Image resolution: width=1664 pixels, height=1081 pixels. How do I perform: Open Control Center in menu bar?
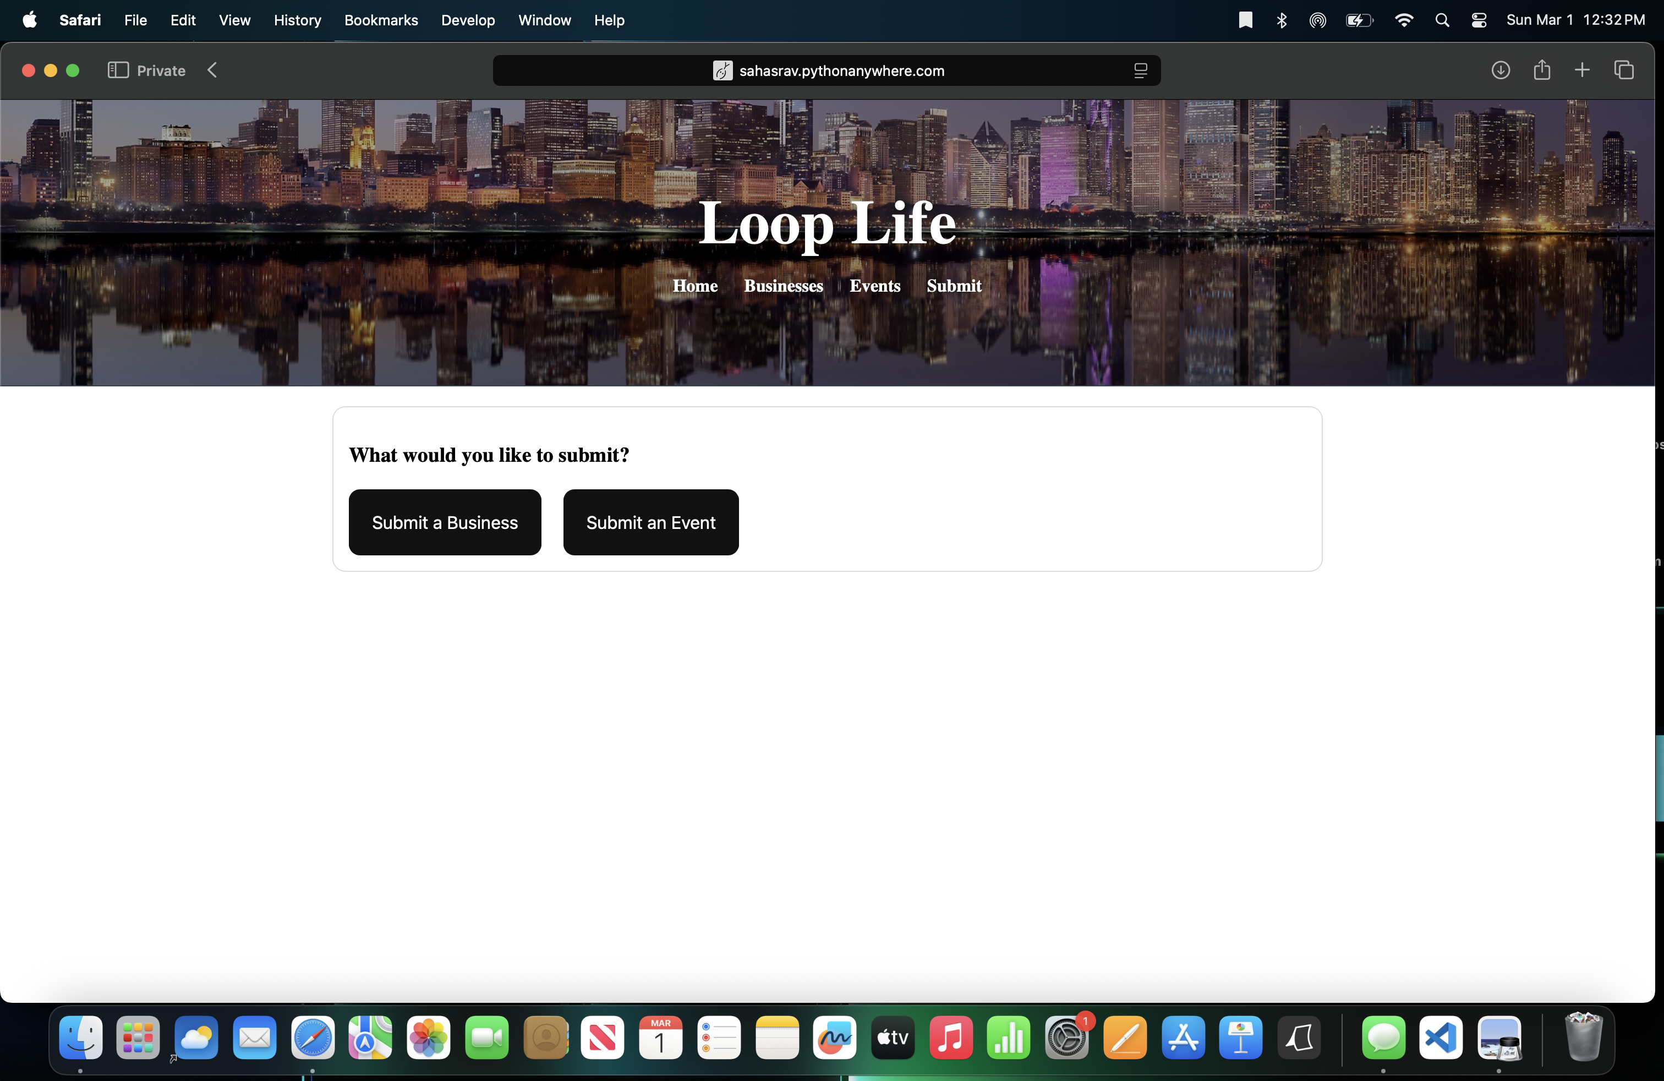pyautogui.click(x=1479, y=20)
